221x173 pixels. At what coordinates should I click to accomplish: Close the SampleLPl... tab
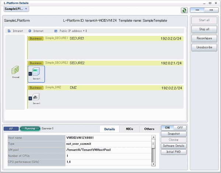26,8
